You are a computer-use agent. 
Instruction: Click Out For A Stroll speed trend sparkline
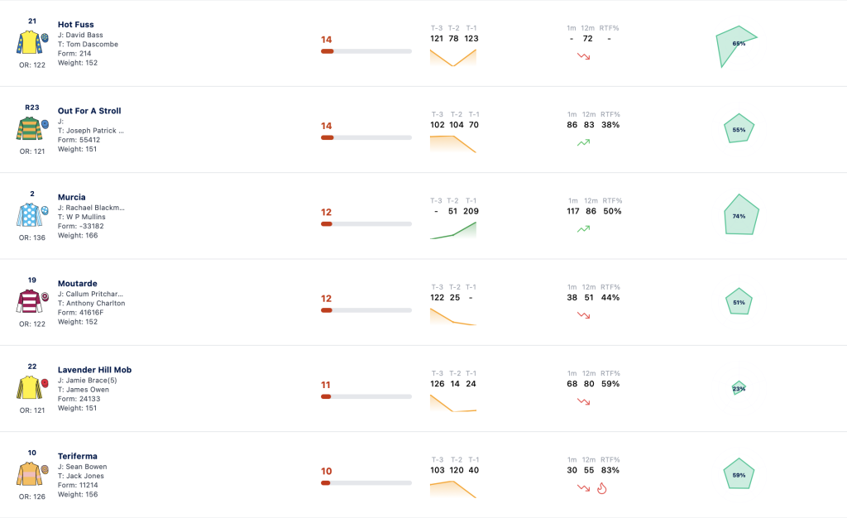[453, 144]
